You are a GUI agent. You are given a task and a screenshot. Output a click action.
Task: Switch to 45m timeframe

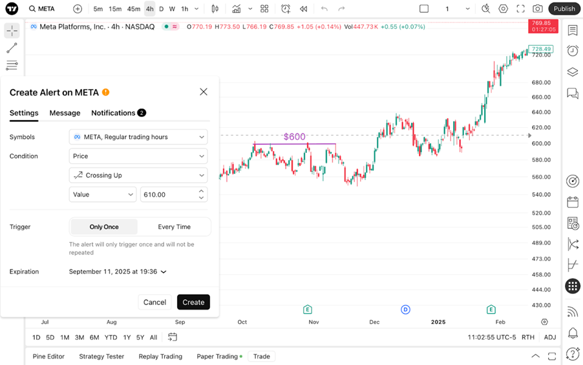pyautogui.click(x=134, y=8)
